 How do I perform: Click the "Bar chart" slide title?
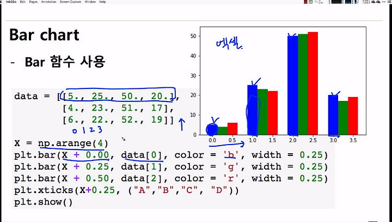click(x=44, y=35)
